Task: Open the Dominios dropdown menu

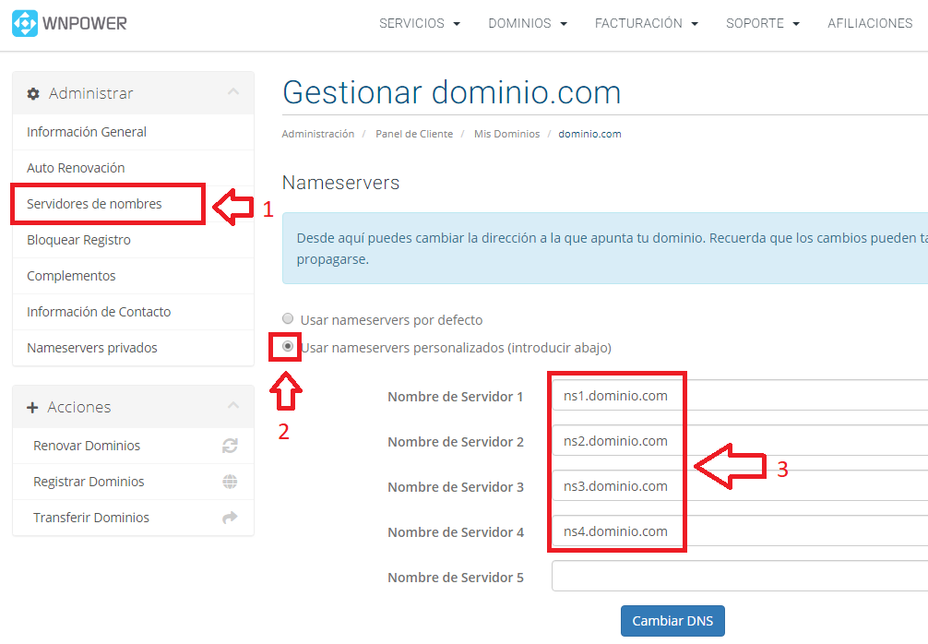Action: tap(528, 23)
